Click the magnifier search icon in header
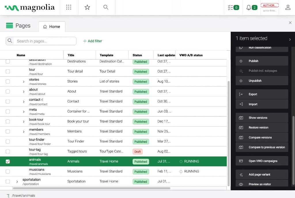The width and height of the screenshot is (295, 198). pyautogui.click(x=106, y=7)
